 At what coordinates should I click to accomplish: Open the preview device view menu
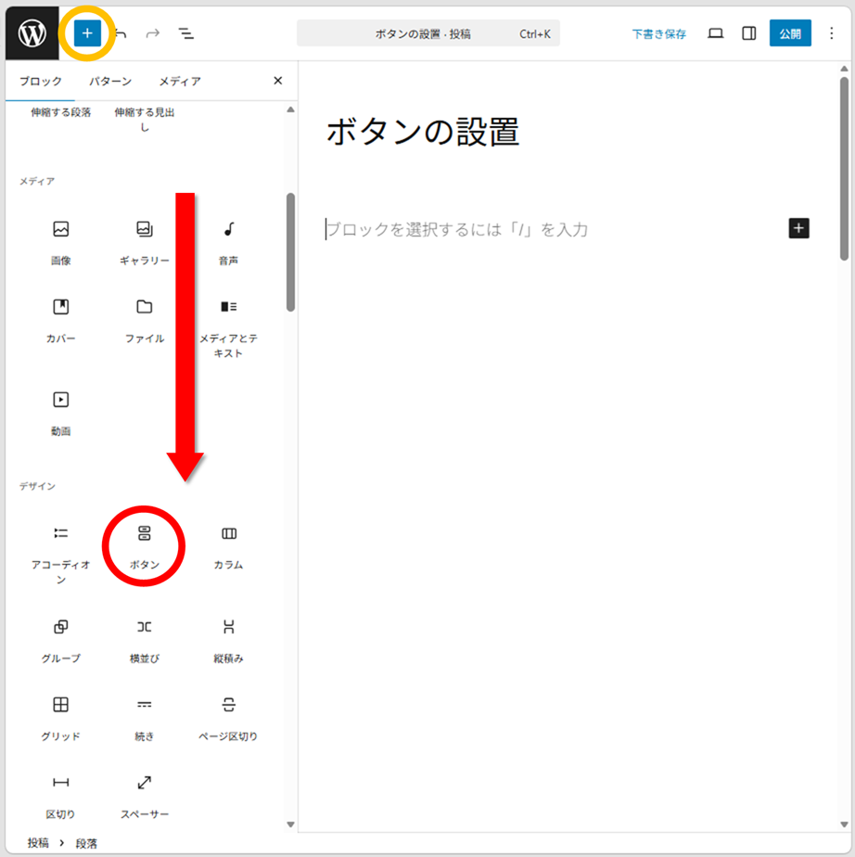click(x=715, y=33)
